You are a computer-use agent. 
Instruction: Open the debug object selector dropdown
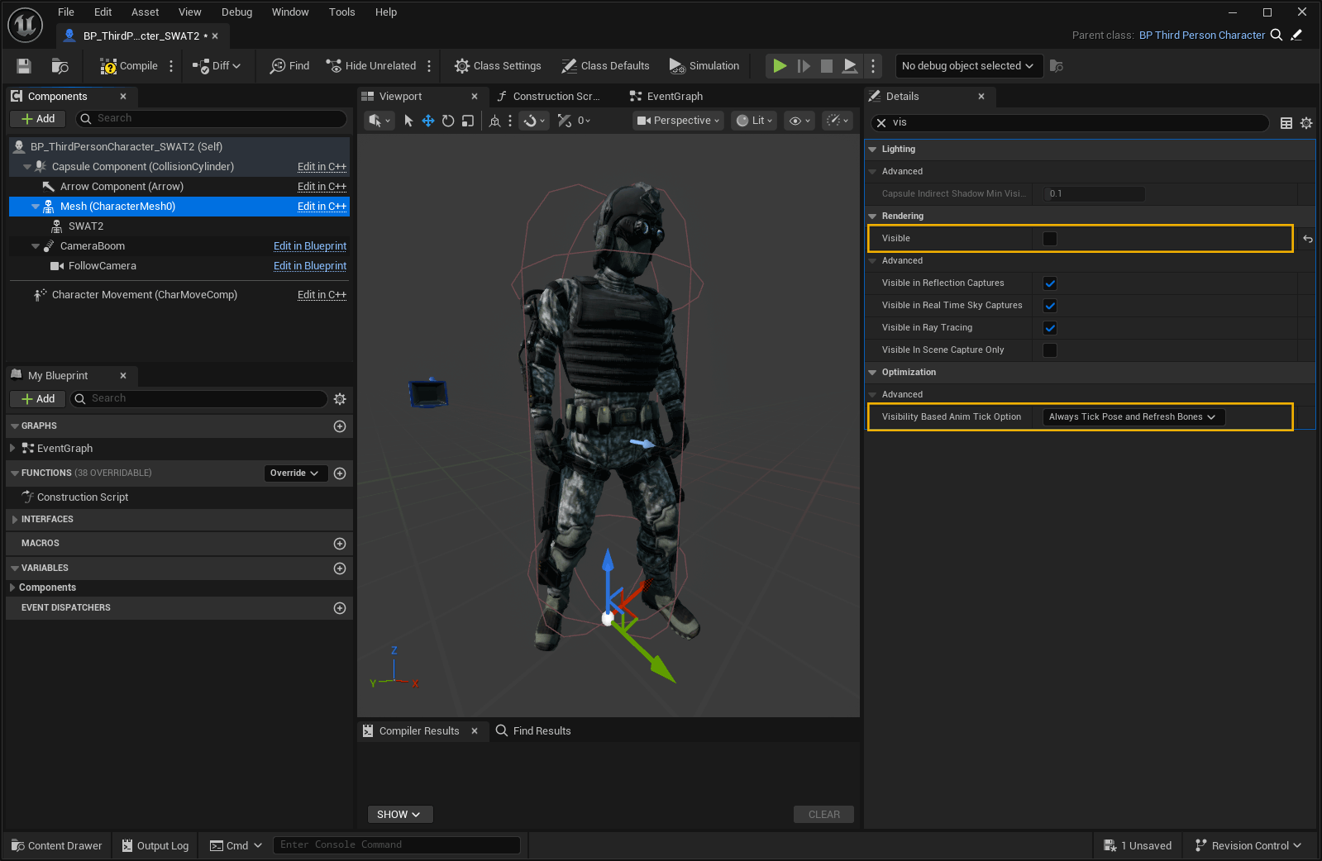click(967, 66)
